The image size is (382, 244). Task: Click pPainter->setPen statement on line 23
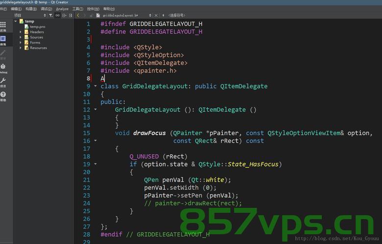click(x=191, y=195)
